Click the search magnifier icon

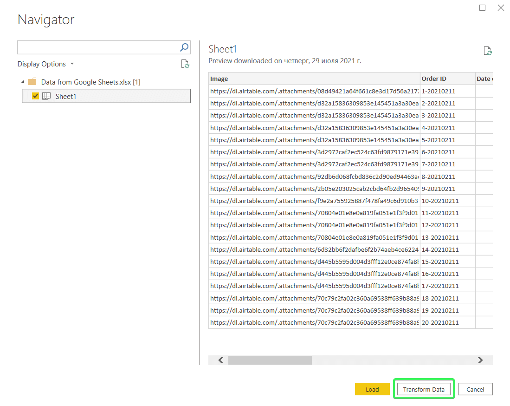184,47
